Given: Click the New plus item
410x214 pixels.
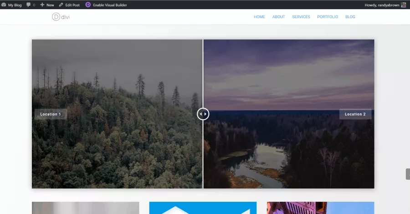Looking at the screenshot, I should pyautogui.click(x=47, y=5).
